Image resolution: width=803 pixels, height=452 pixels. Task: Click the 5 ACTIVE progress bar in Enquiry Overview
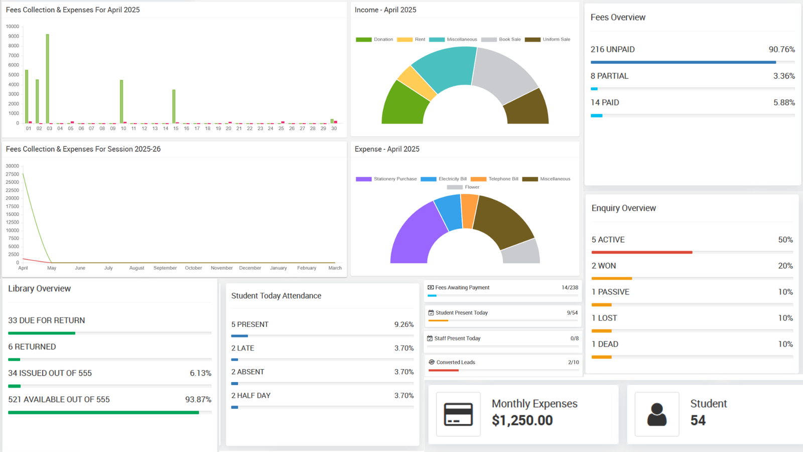(641, 252)
